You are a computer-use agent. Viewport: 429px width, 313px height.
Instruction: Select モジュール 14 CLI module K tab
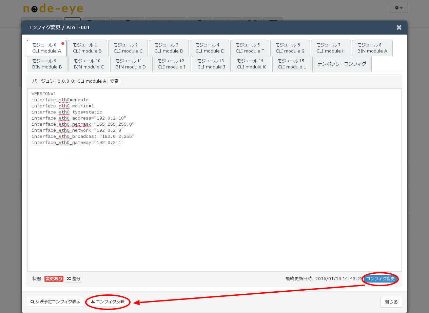[251, 64]
